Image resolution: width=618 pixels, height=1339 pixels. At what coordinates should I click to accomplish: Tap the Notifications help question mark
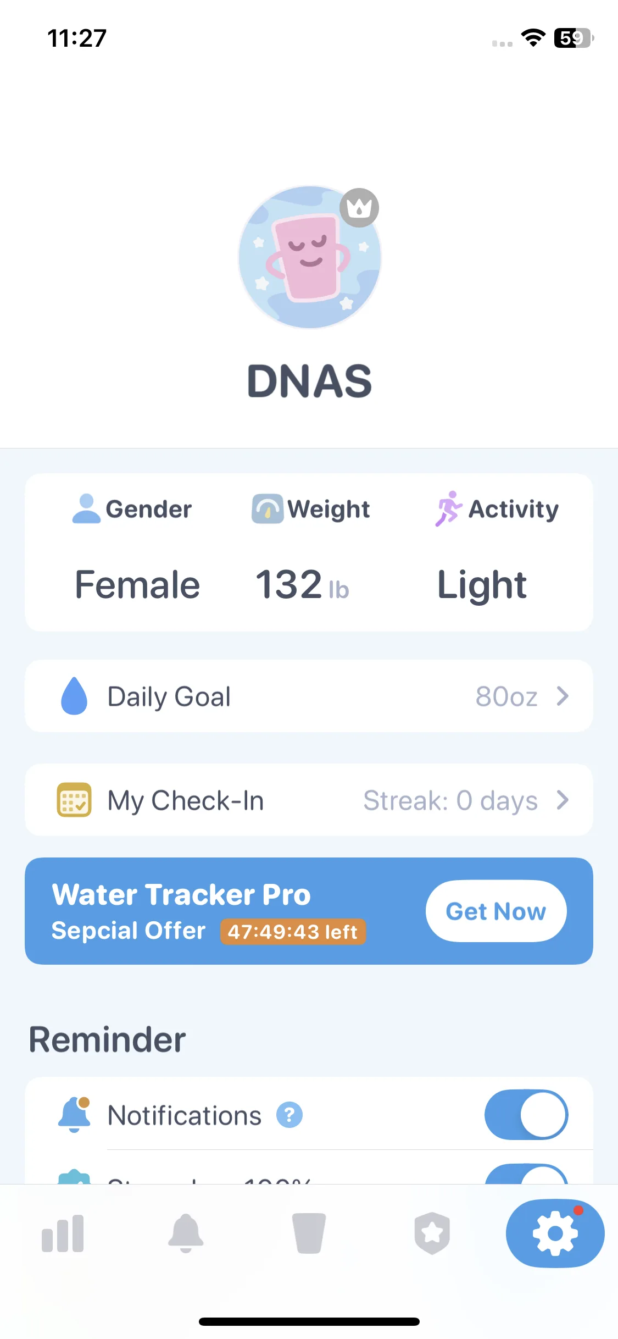(x=289, y=1115)
